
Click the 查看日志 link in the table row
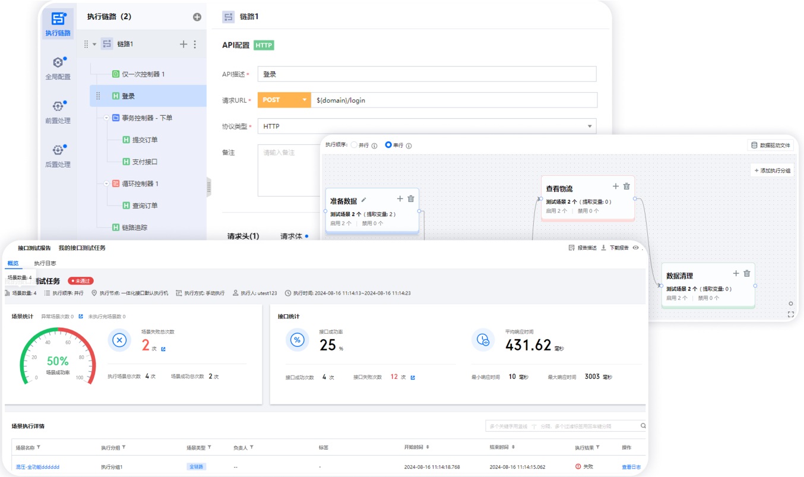click(x=631, y=467)
